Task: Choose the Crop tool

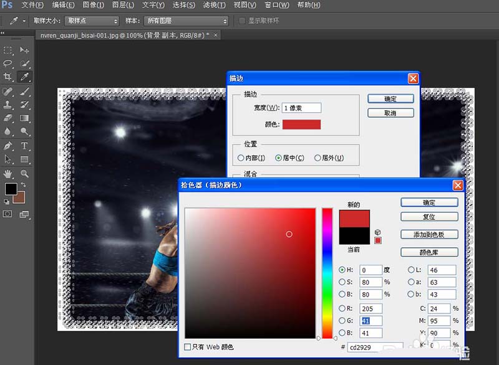Action: 8,76
